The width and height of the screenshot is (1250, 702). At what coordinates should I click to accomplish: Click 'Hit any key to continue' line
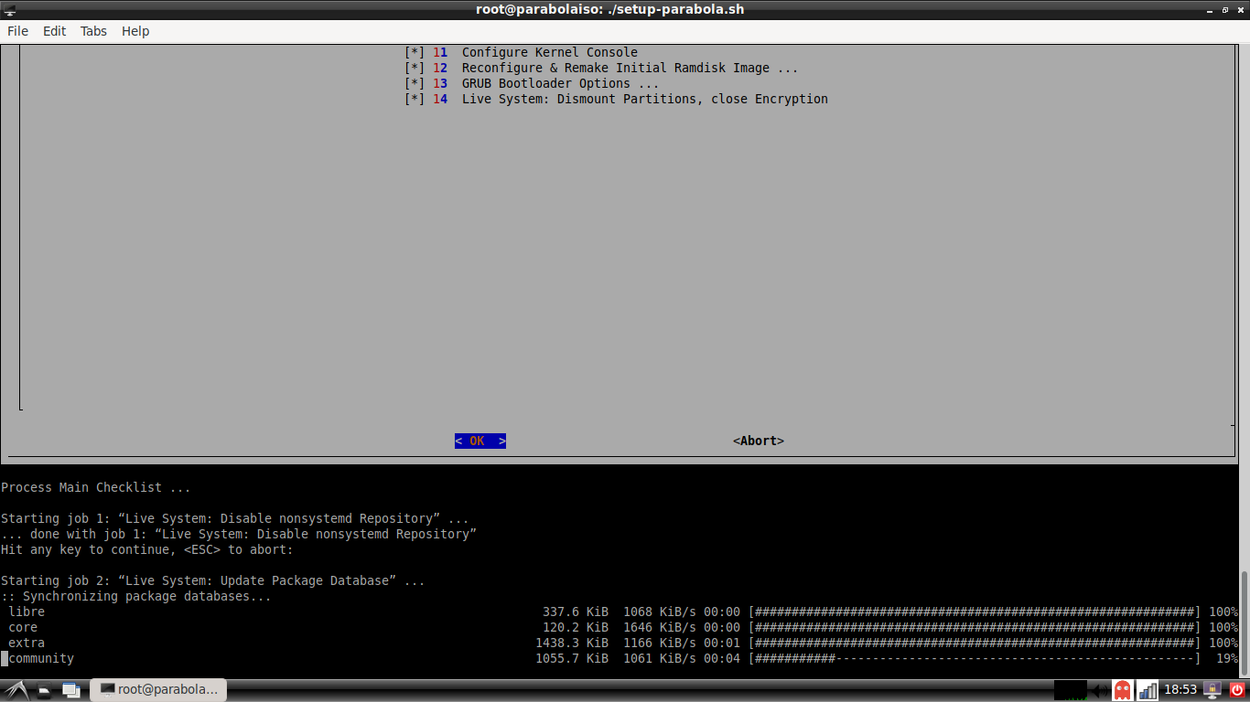pos(147,549)
